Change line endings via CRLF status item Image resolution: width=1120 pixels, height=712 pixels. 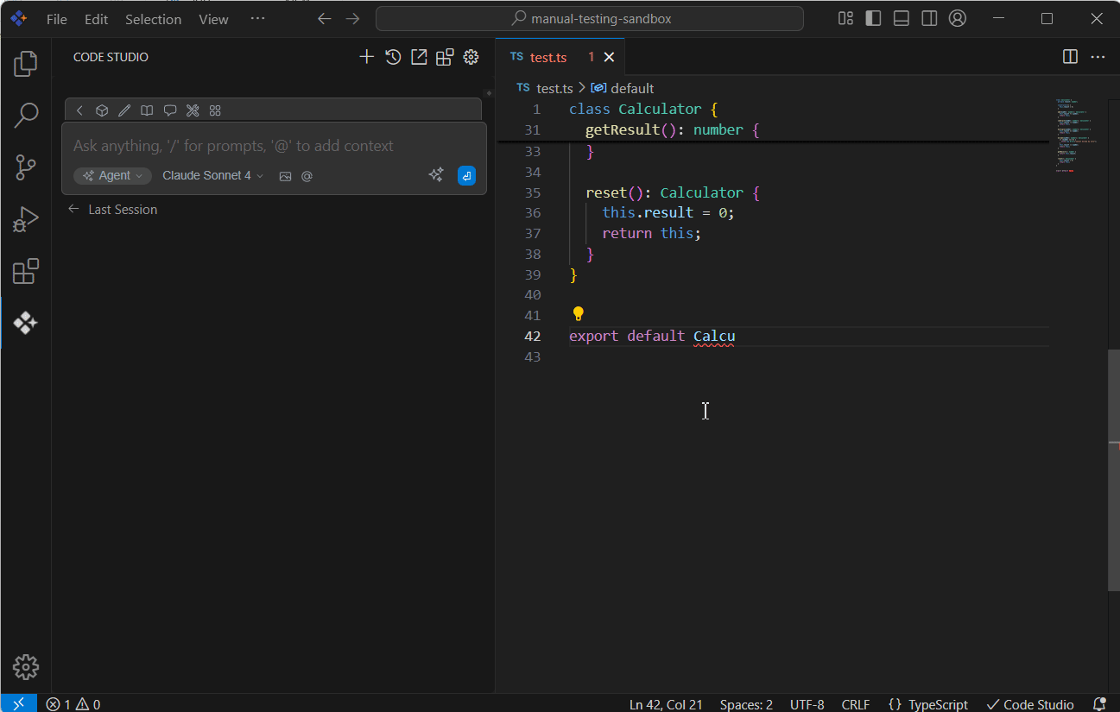pos(856,704)
